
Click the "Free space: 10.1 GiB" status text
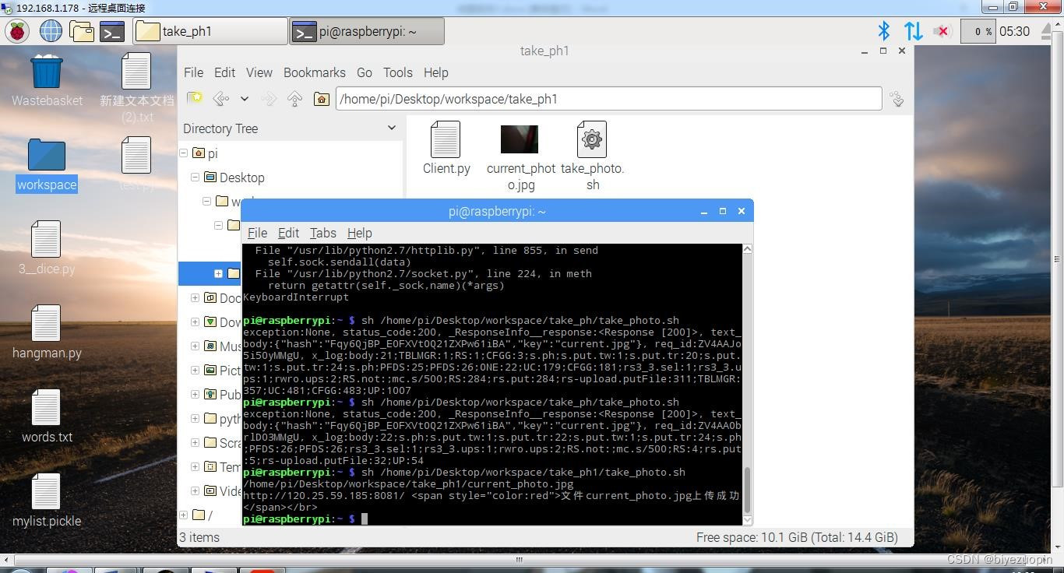[797, 537]
